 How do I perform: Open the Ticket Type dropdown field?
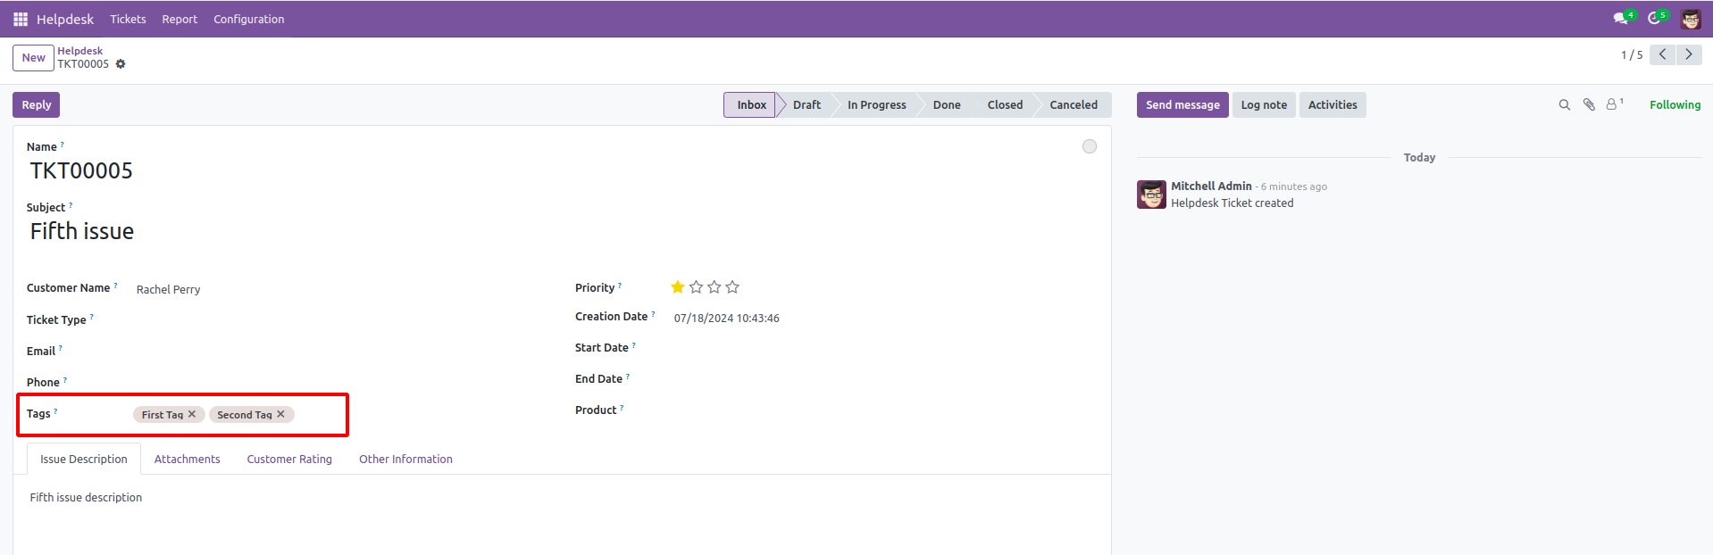tap(339, 320)
